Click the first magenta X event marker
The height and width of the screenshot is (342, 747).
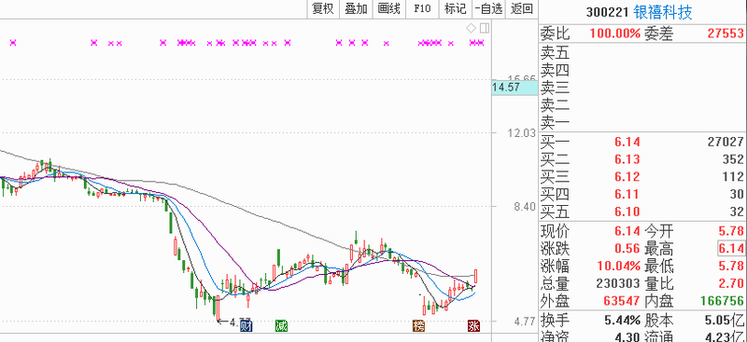tap(13, 43)
